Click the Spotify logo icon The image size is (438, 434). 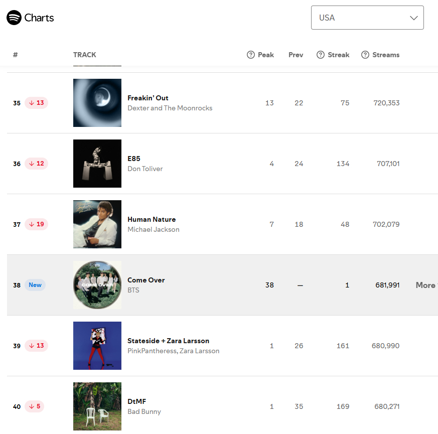coord(14,18)
